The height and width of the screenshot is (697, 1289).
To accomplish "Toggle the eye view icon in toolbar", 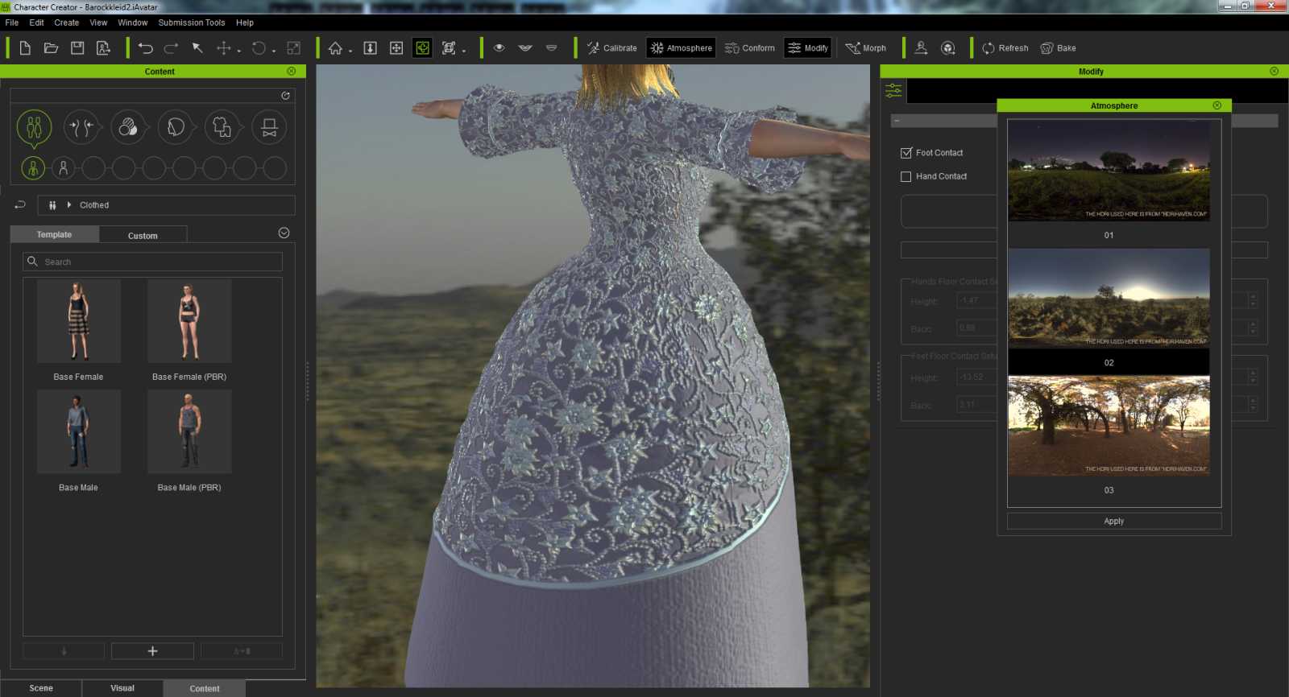I will click(499, 47).
